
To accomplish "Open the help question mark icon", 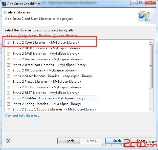I will click(x=9, y=140).
